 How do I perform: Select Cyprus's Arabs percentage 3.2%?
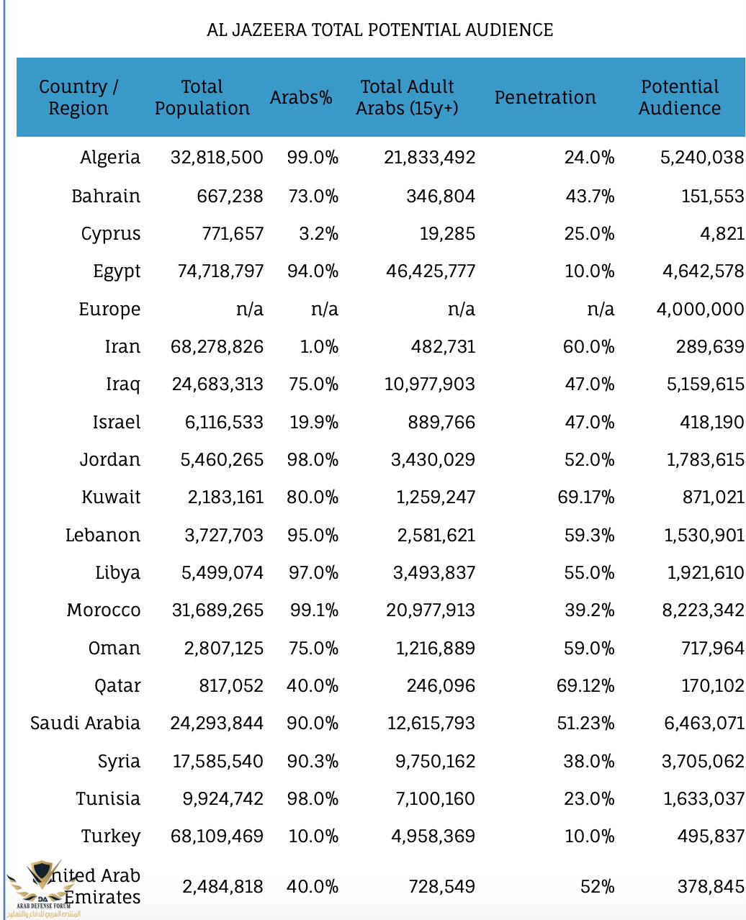[x=318, y=234]
